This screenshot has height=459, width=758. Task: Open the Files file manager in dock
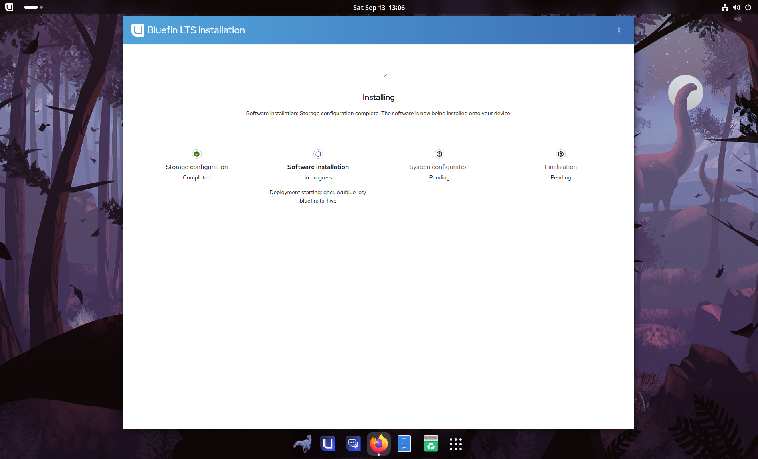pos(404,444)
